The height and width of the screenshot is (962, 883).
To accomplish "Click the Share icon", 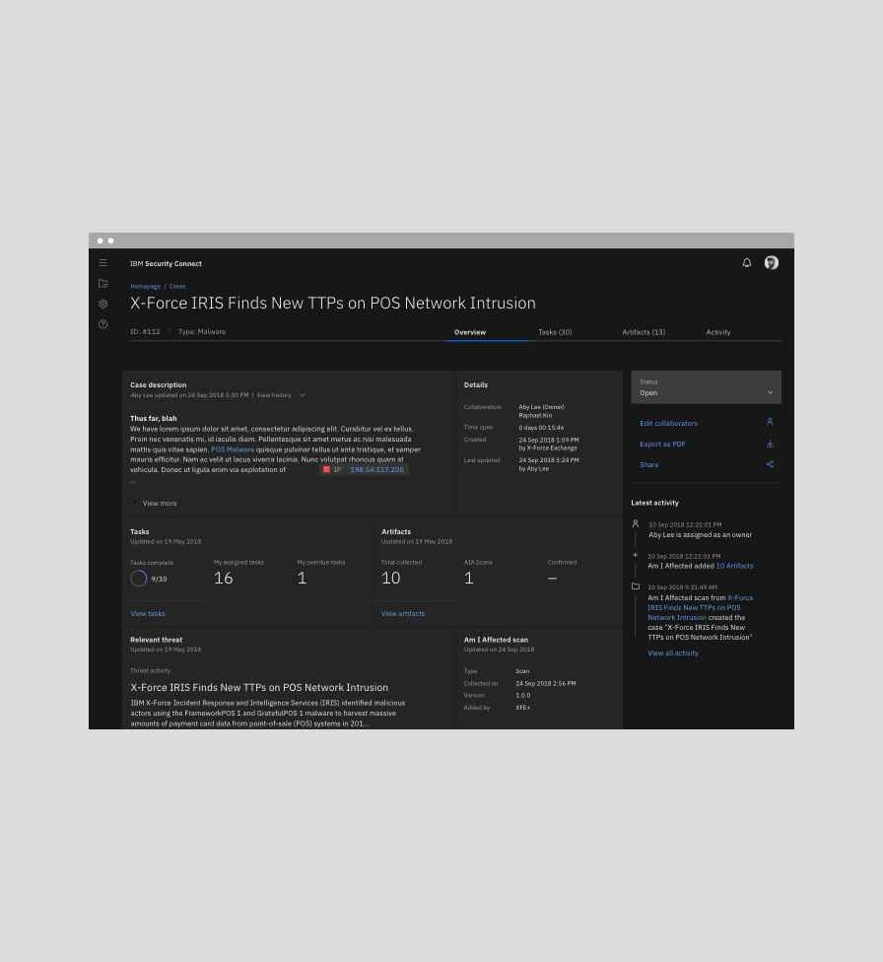I will click(770, 464).
